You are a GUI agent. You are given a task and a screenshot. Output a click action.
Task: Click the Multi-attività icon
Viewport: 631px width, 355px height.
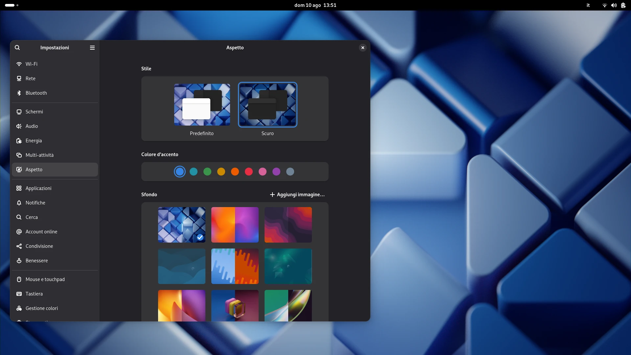(x=19, y=155)
